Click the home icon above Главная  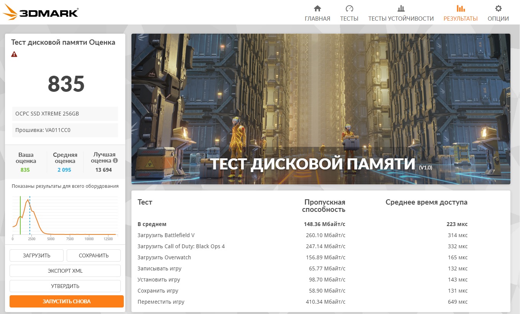coord(317,8)
